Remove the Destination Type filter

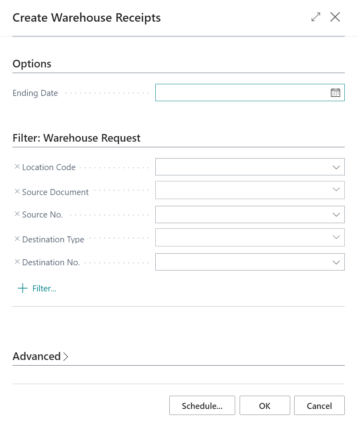[17, 239]
